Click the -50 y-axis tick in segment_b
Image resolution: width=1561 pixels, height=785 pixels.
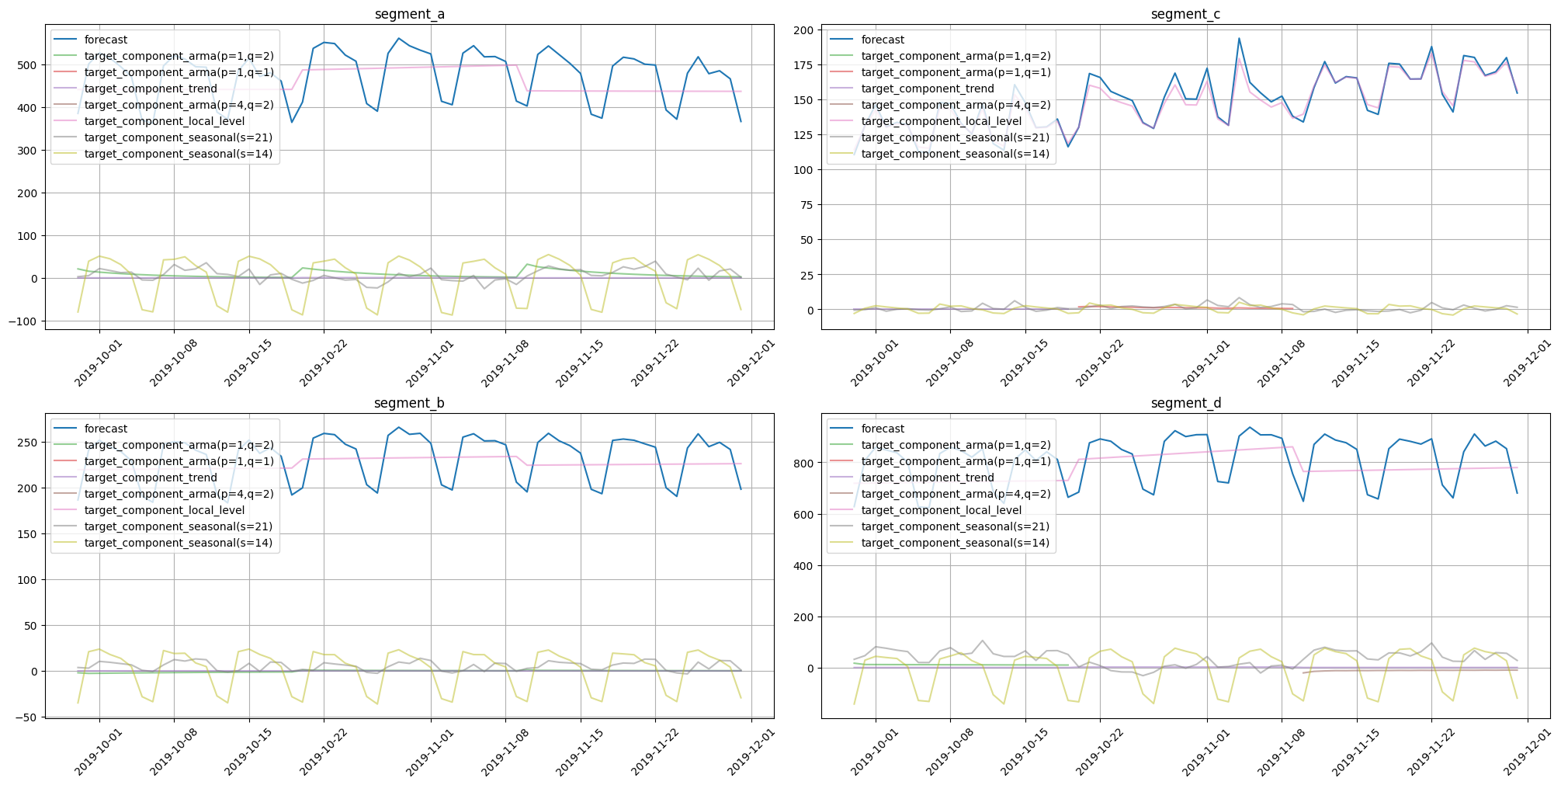tap(27, 717)
